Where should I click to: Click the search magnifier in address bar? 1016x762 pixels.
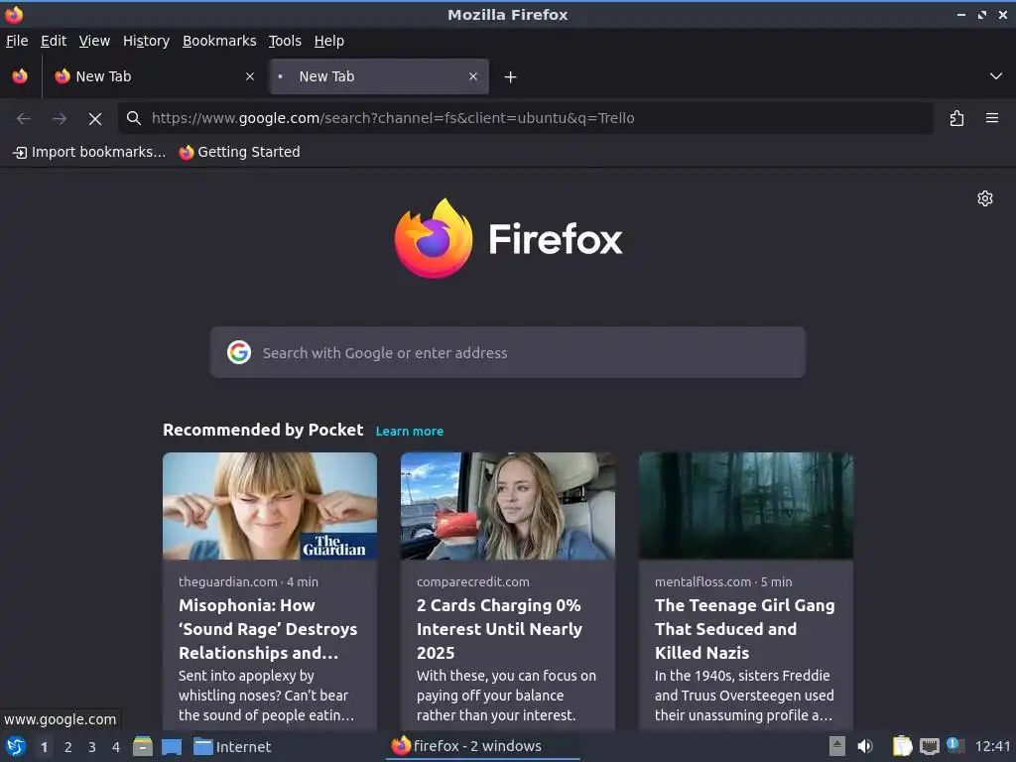[134, 118]
